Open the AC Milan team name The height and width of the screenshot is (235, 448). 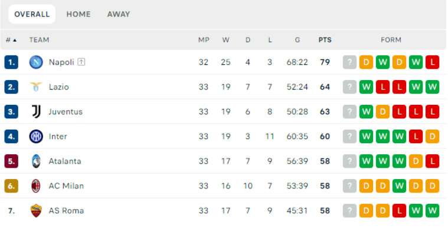tap(66, 186)
